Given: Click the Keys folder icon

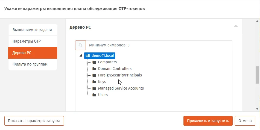Looking at the screenshot, I should 94,82.
